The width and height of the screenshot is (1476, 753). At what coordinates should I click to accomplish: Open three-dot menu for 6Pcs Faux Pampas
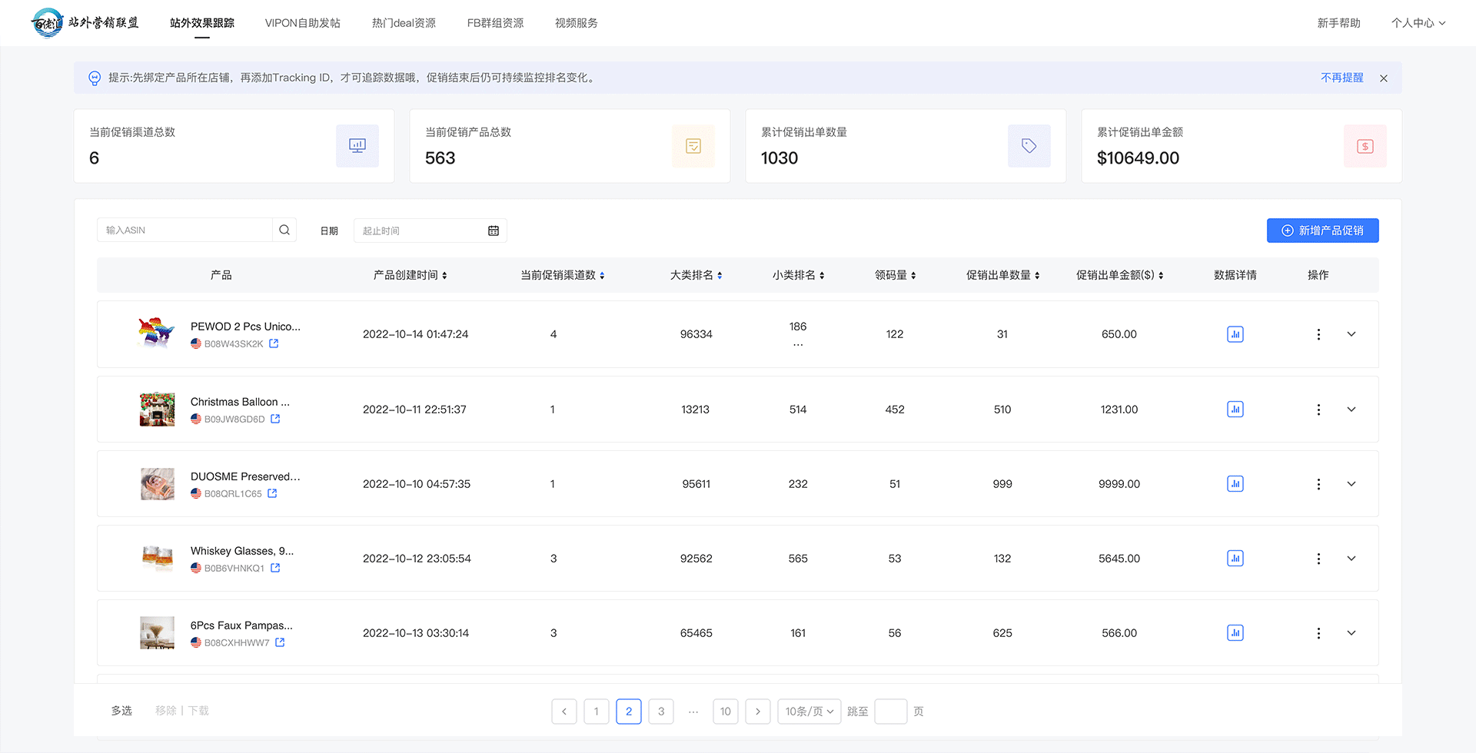tap(1318, 633)
